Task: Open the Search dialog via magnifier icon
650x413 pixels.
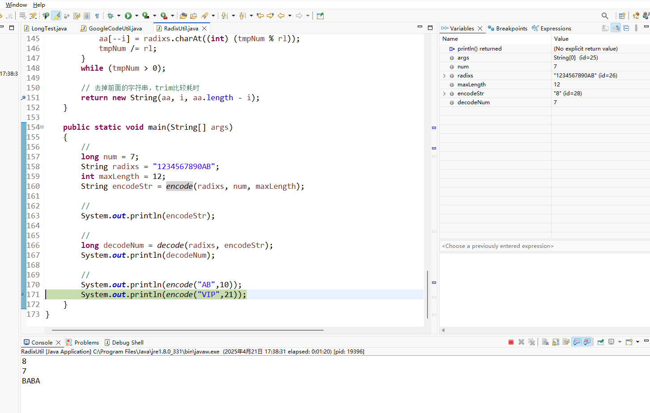Action: point(605,15)
